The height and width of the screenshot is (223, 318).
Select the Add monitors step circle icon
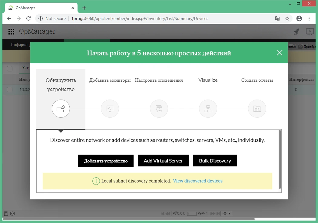coord(110,109)
